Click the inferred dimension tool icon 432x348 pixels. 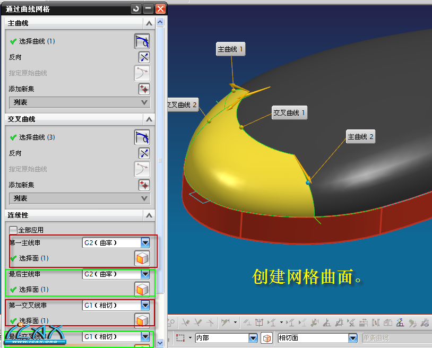pyautogui.click(x=225, y=322)
